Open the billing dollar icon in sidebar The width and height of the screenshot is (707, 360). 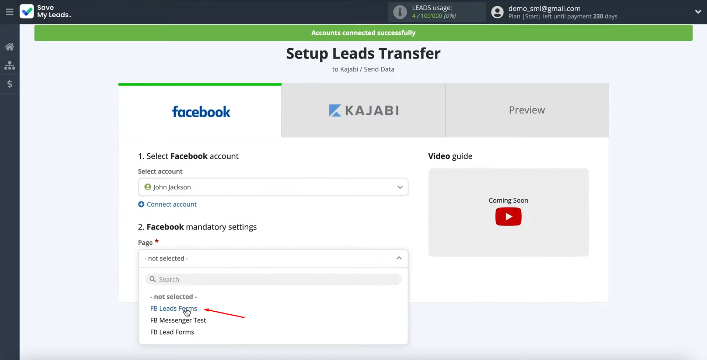10,84
